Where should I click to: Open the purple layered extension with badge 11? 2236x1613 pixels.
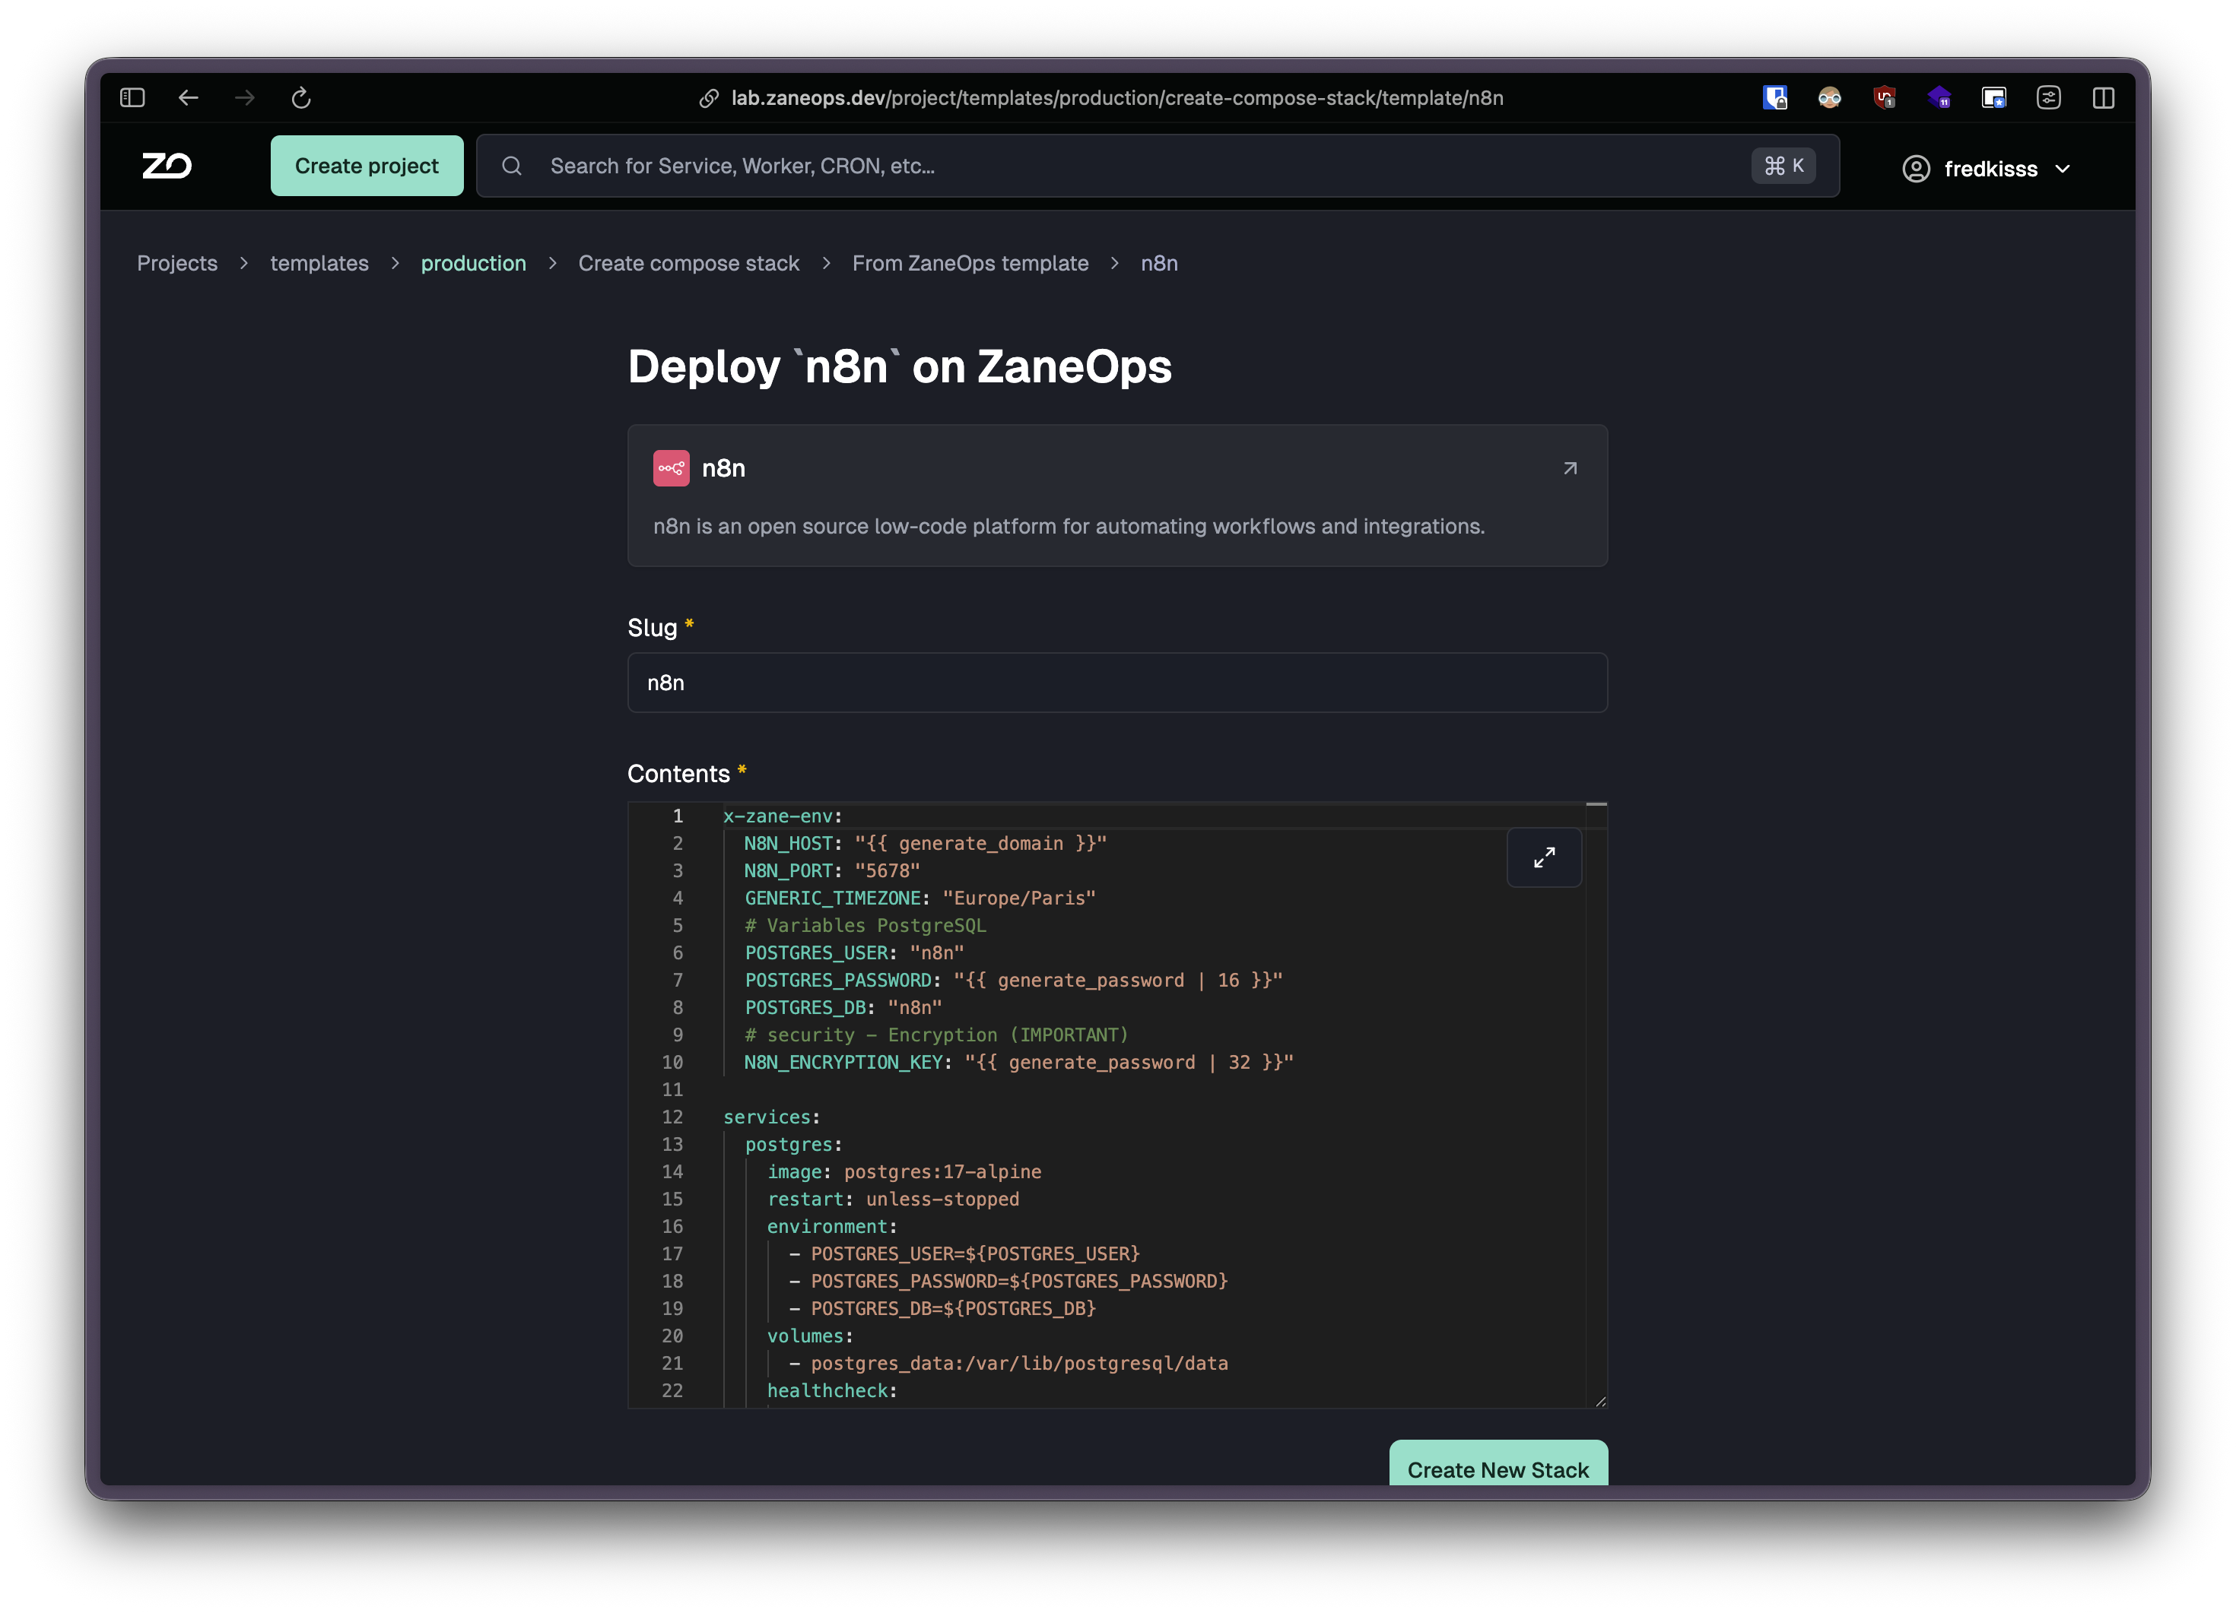1939,97
